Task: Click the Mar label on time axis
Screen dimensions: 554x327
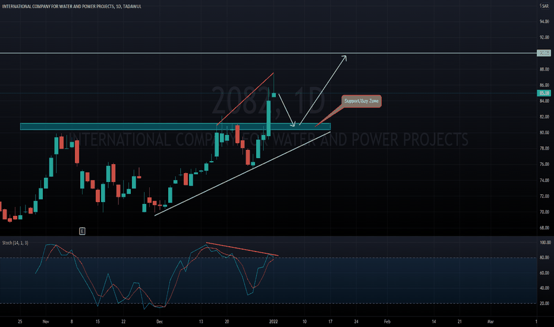Action: [x=490, y=322]
